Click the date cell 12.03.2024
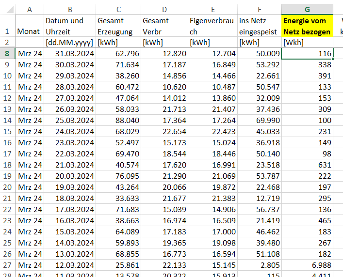Viewport: 343px width, 277px height. click(x=70, y=265)
